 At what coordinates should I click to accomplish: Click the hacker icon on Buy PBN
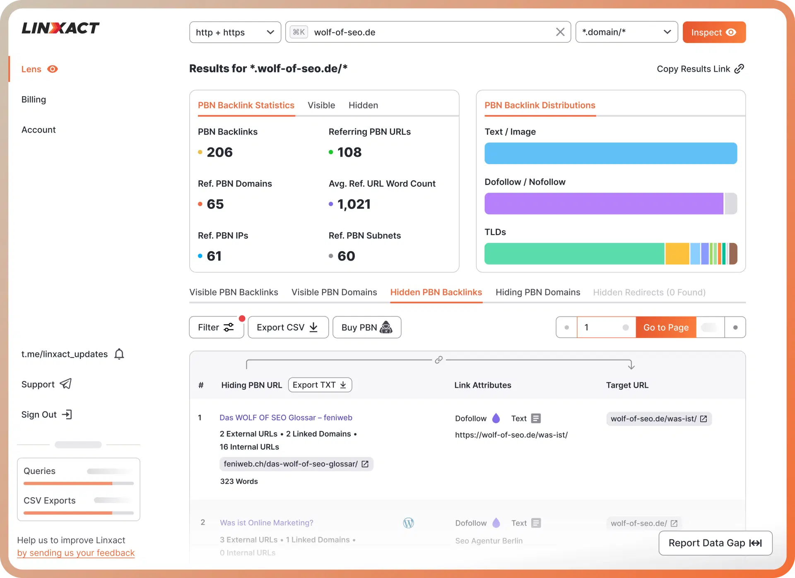[x=386, y=327]
